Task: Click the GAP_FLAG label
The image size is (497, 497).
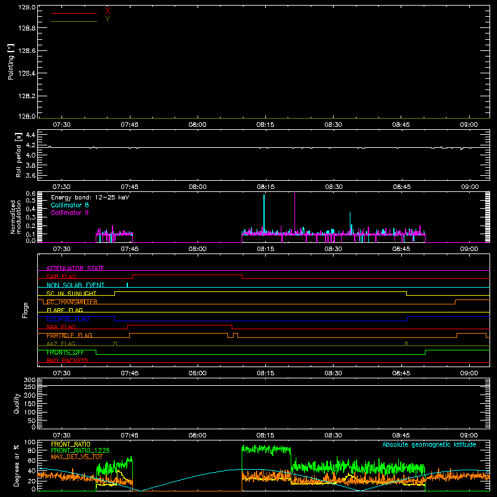Action: (x=61, y=276)
